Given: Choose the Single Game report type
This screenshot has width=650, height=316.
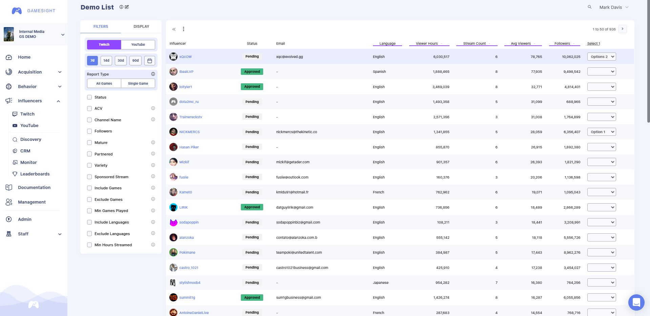Looking at the screenshot, I should [138, 83].
